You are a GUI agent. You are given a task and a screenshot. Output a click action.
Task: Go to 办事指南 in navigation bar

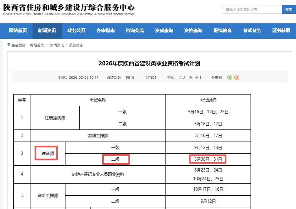click(x=105, y=30)
